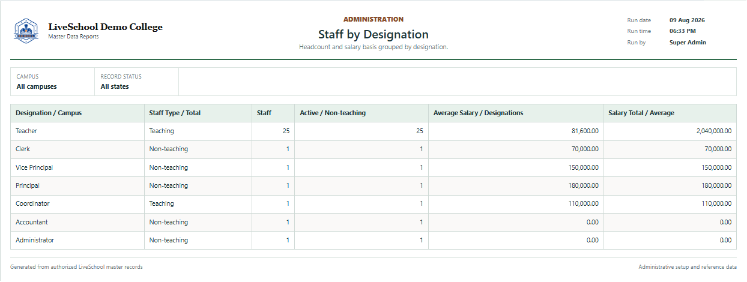Select the Teacher designation cell
This screenshot has height=282, width=747.
tap(77, 131)
